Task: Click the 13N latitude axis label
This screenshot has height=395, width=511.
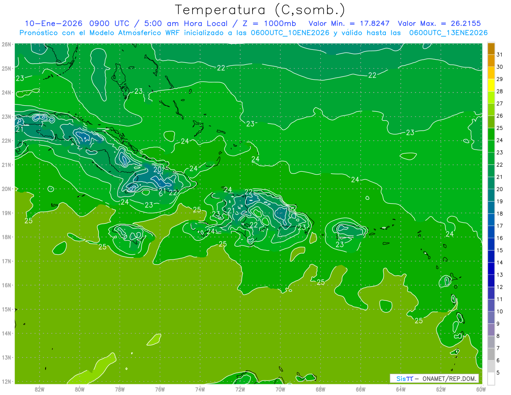Action: 6,358
